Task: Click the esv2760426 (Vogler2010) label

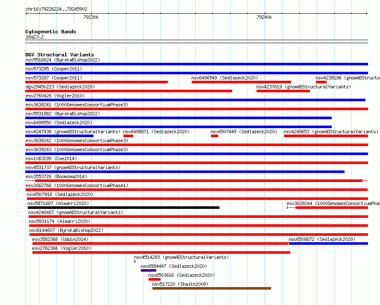Action: click(x=55, y=96)
